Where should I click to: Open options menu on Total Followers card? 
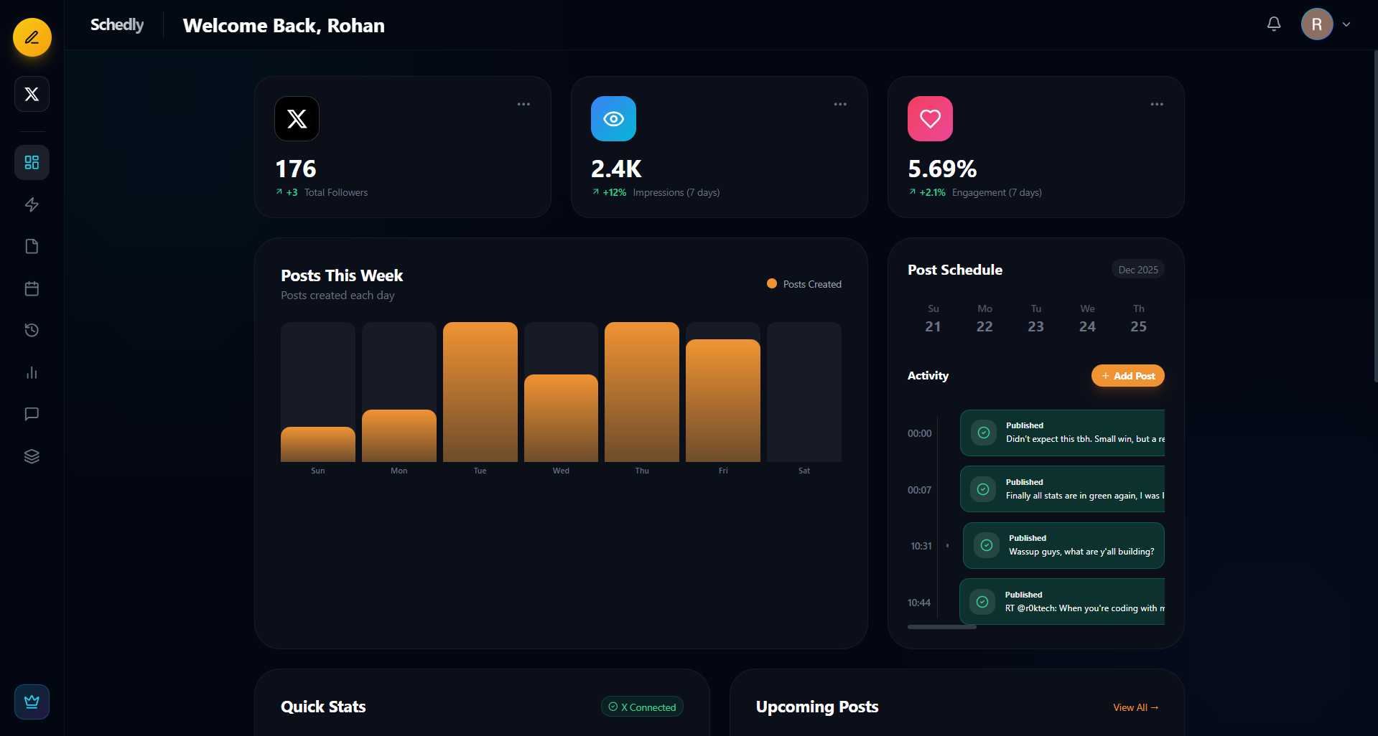pos(523,104)
